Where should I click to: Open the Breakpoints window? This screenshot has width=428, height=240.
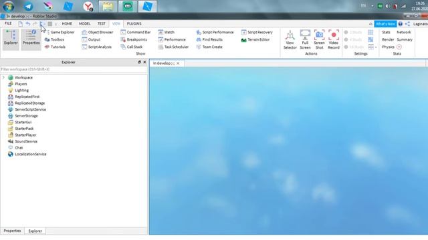[x=134, y=39]
